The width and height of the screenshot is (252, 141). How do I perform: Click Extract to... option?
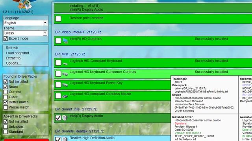click(x=15, y=58)
